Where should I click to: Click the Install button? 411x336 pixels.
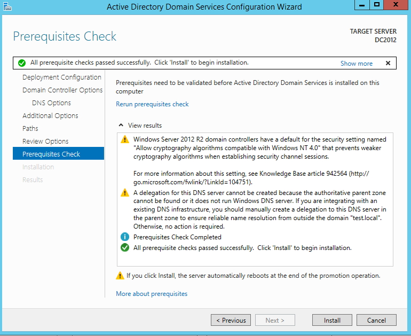coord(332,320)
